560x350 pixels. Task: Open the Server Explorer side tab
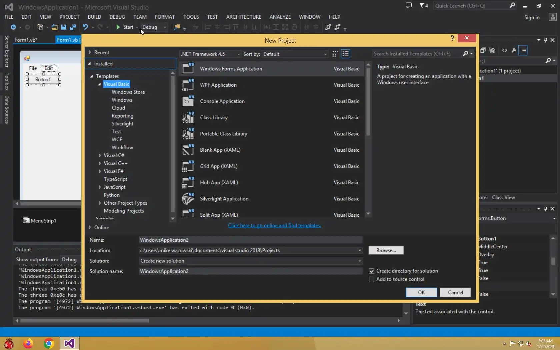click(x=7, y=51)
